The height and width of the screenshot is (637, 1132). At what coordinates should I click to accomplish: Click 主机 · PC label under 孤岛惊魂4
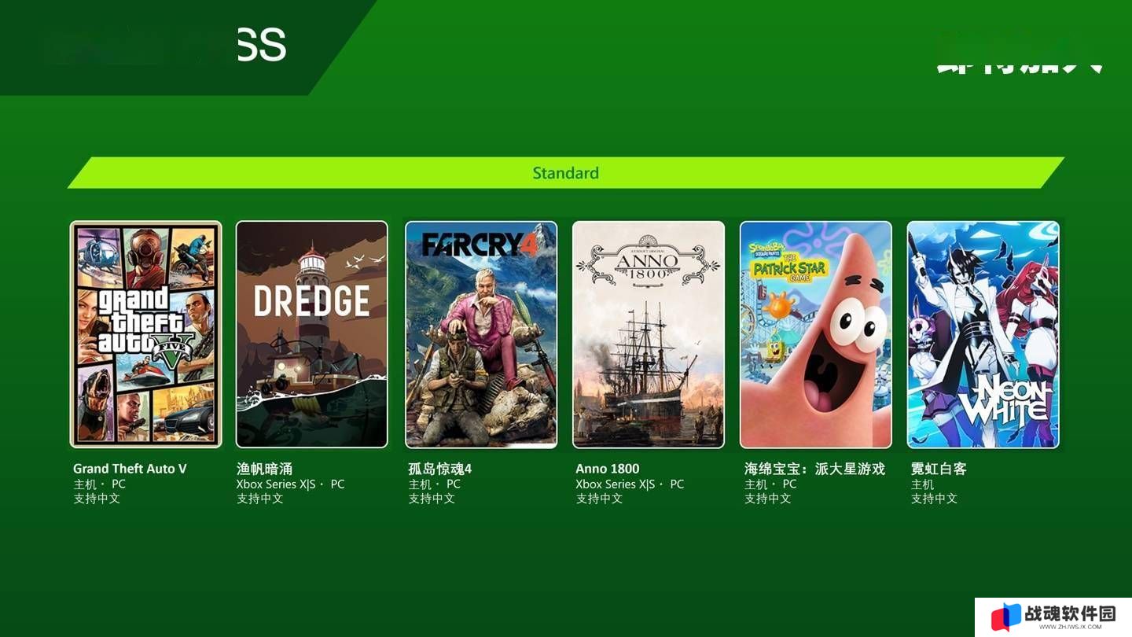[x=435, y=484]
